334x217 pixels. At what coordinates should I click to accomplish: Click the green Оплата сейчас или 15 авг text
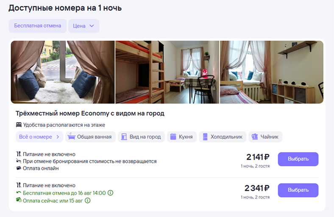(x=53, y=200)
